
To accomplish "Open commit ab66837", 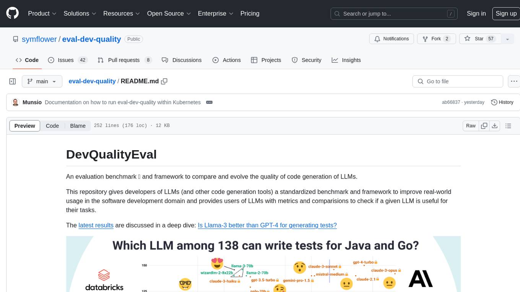I will 451,102.
